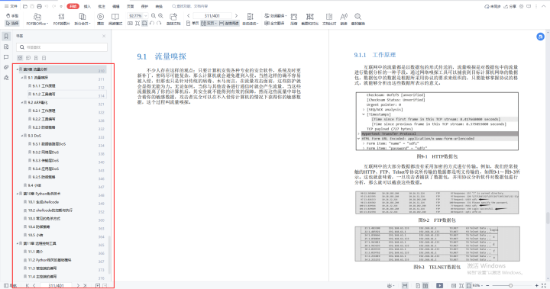This screenshot has width=550, height=289.
Task: Click the zoom-in plus in the status bar
Action: [537, 285]
